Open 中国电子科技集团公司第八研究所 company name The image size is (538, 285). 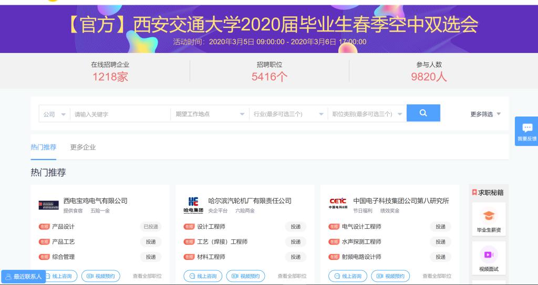click(401, 200)
